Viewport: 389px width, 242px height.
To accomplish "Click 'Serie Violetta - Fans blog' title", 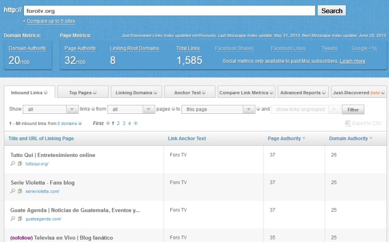I will pyautogui.click(x=43, y=182).
